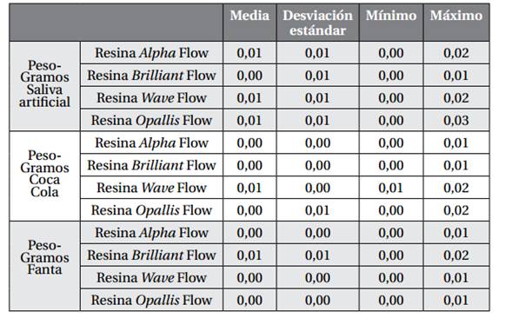Click Resina Alpha Flow under Saliva artificial
The image size is (512, 318).
[x=151, y=53]
